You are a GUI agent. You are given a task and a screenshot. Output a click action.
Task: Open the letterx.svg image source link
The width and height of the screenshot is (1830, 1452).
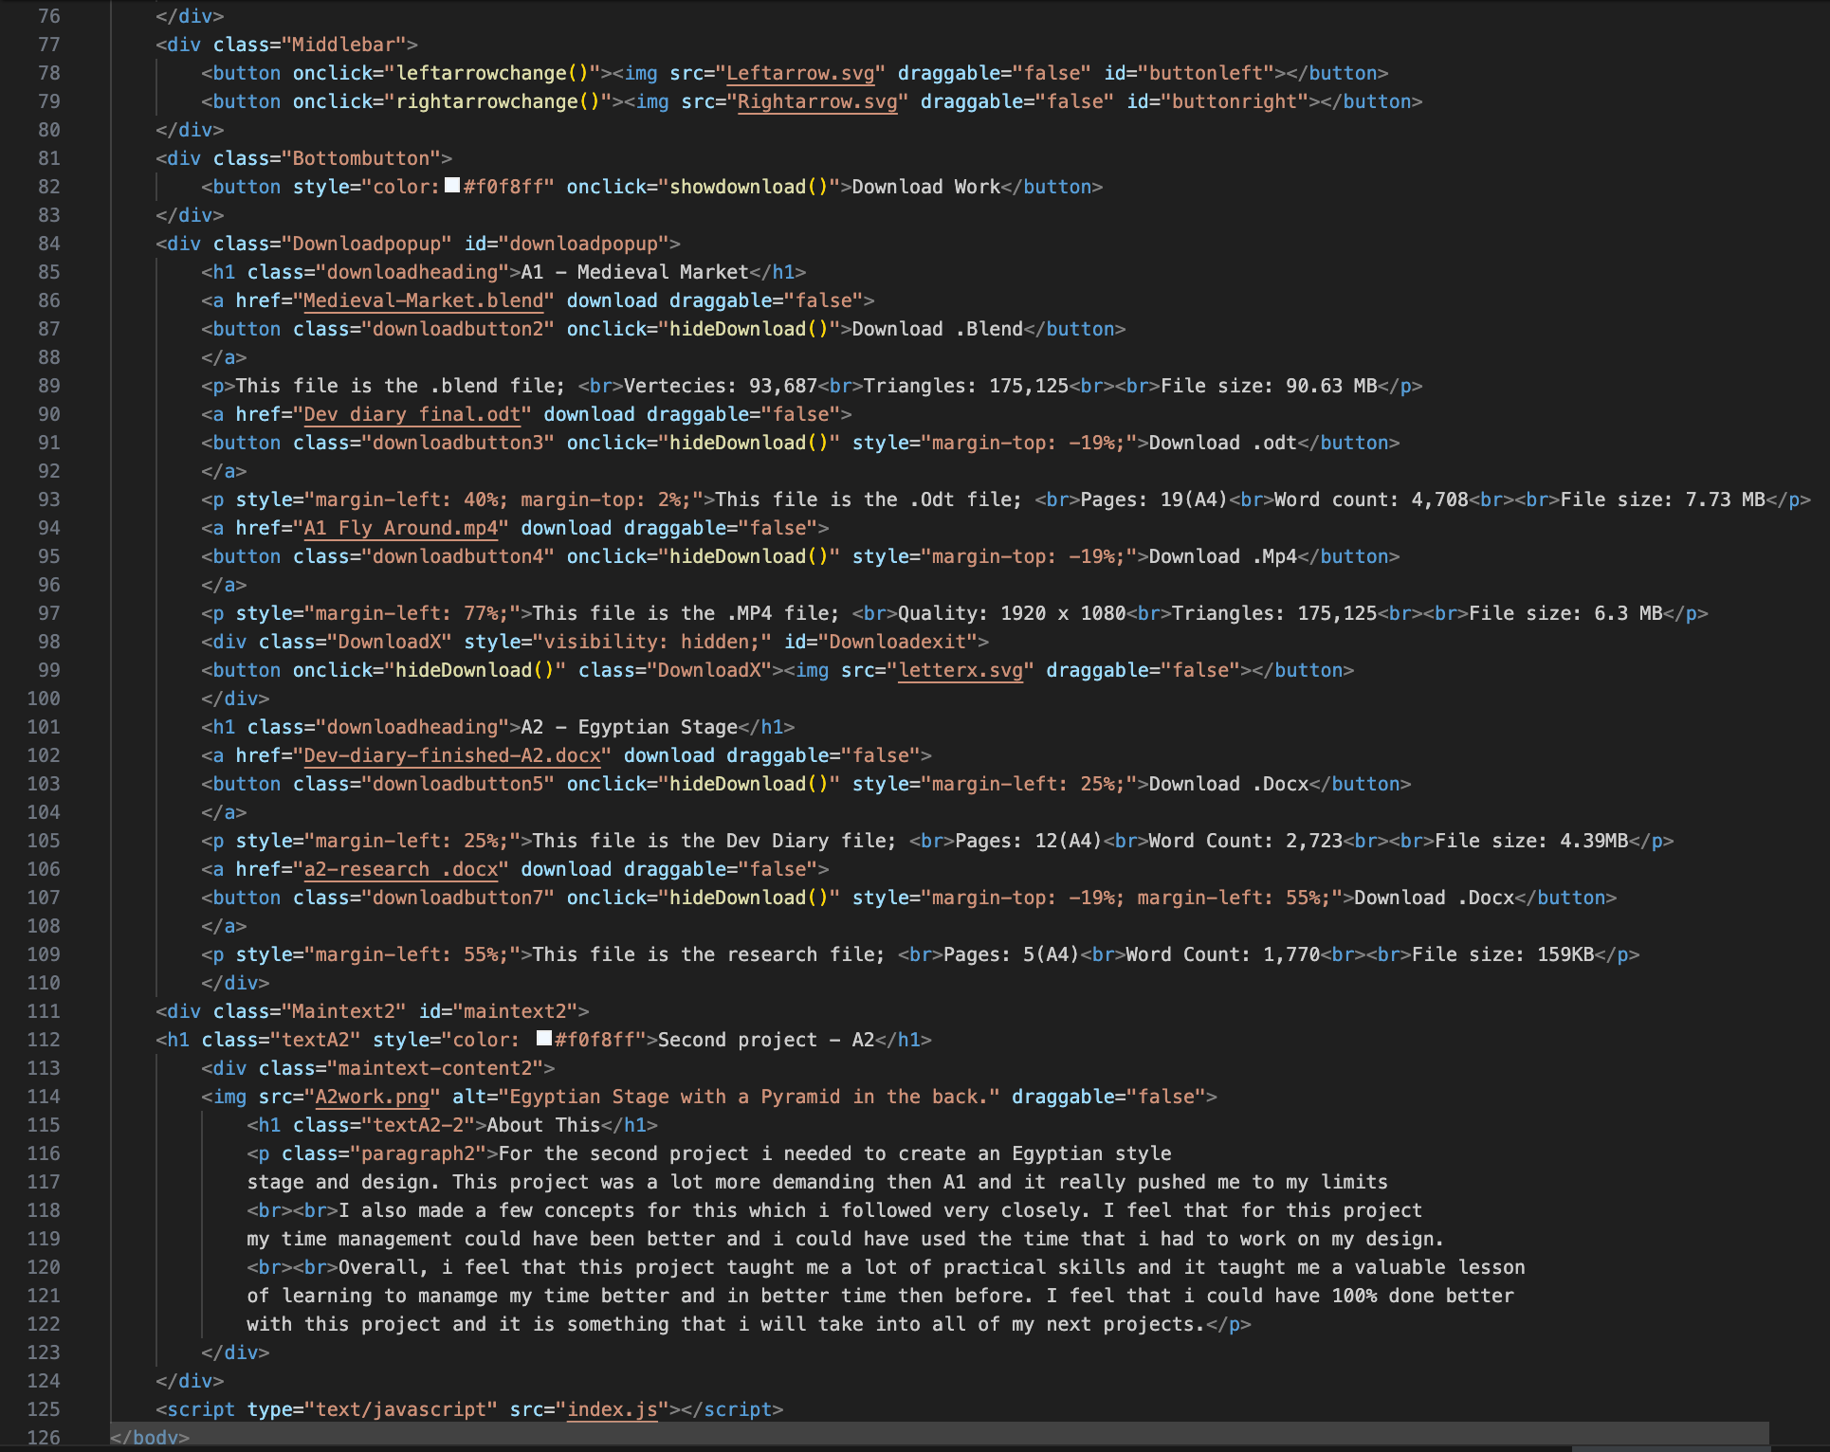click(x=961, y=670)
